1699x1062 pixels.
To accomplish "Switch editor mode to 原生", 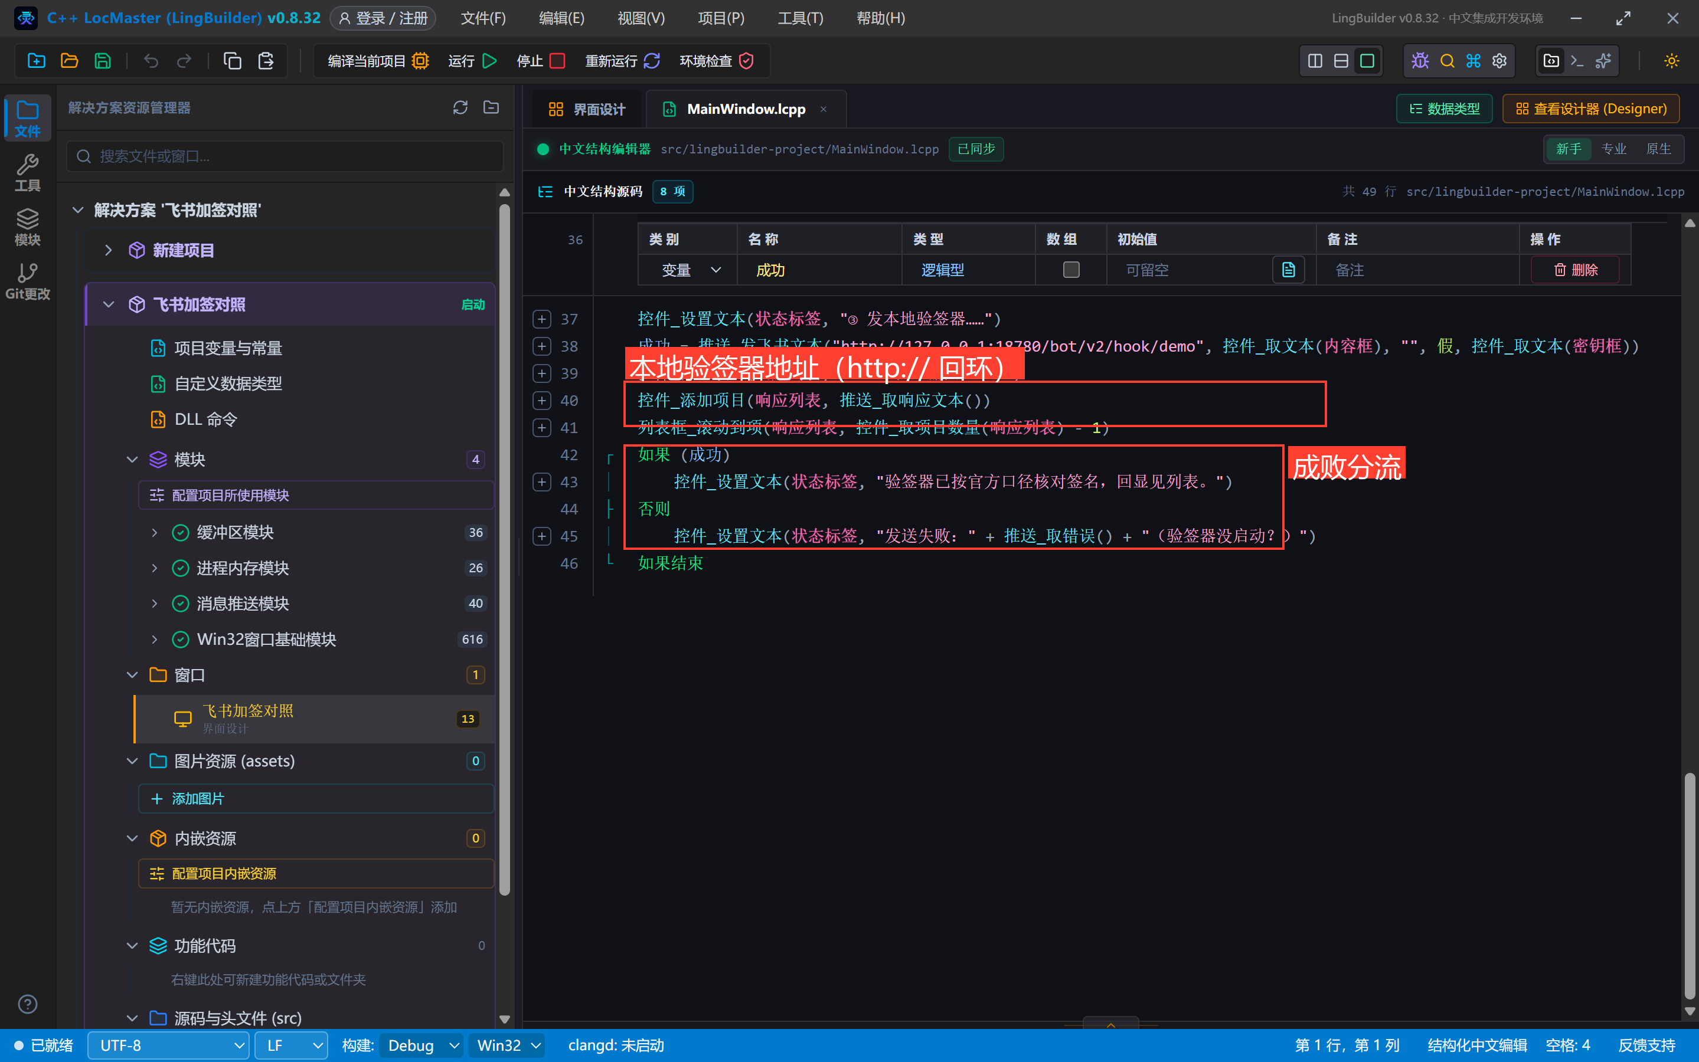I will point(1659,149).
